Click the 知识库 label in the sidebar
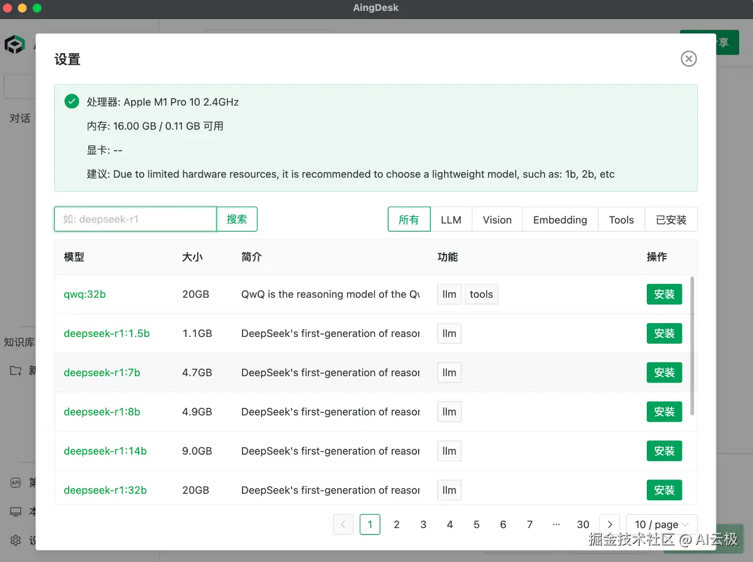The image size is (753, 562). pyautogui.click(x=19, y=342)
